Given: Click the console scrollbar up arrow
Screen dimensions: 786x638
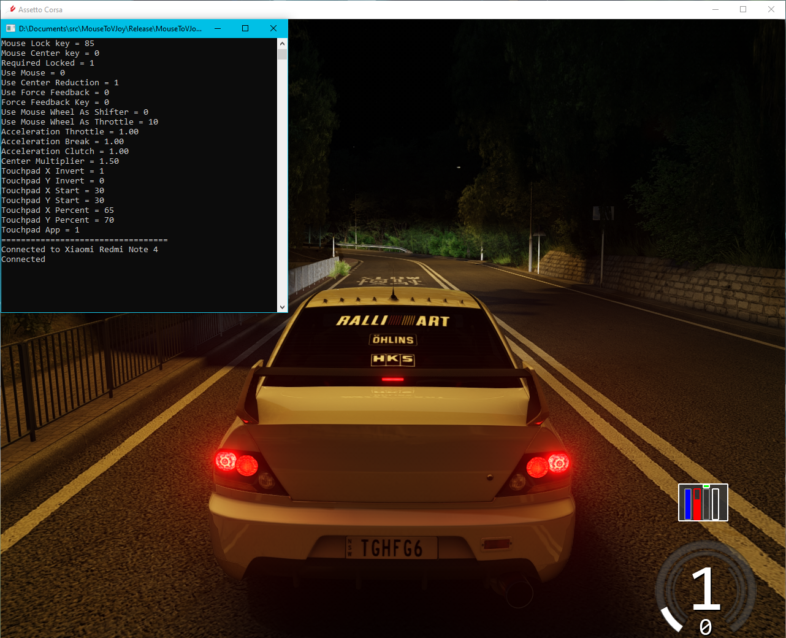Looking at the screenshot, I should click(x=282, y=43).
